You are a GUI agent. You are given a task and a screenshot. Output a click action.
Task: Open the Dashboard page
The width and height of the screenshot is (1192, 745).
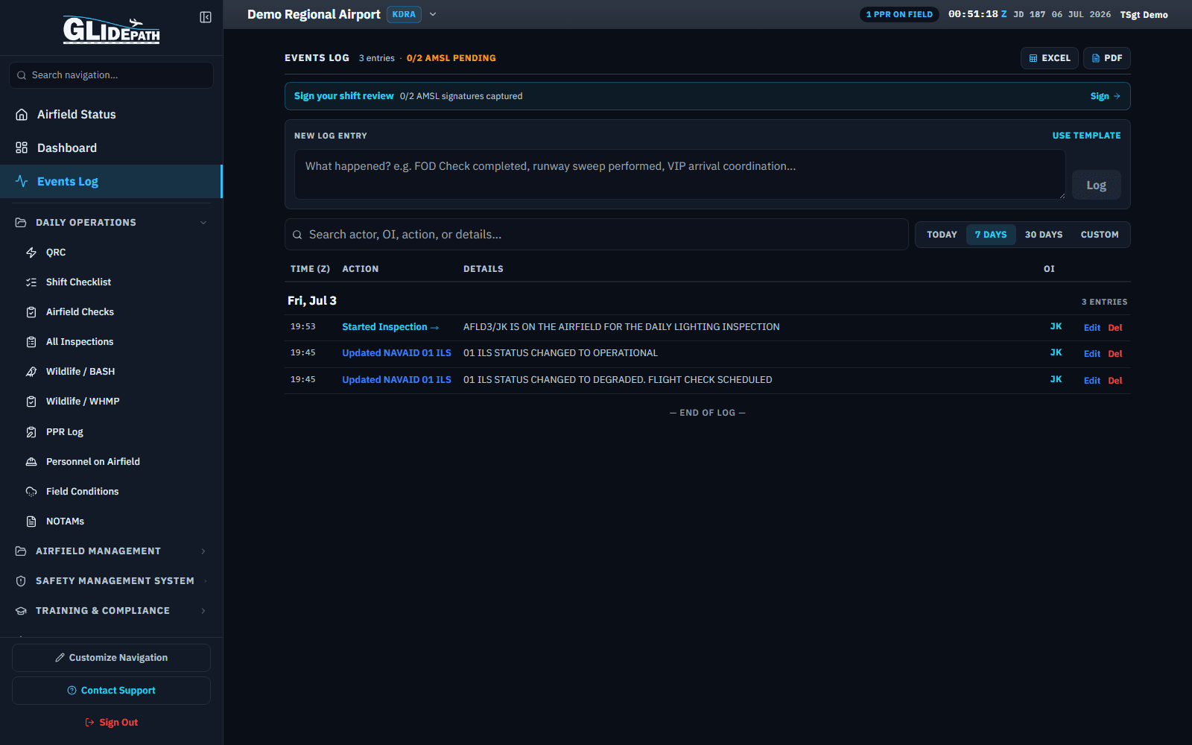coord(111,148)
